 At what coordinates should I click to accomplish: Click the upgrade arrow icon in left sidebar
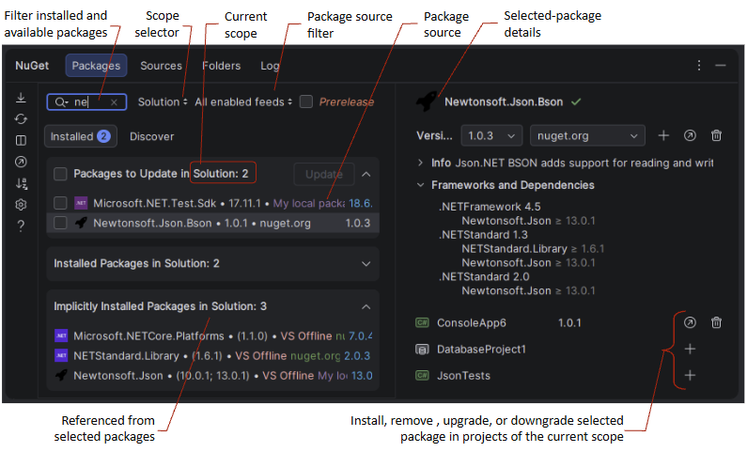click(21, 162)
